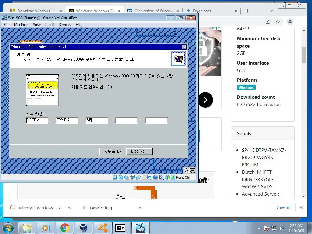Click second product key field containing TXMX7
Viewport: 312px width, 234px height.
point(67,120)
